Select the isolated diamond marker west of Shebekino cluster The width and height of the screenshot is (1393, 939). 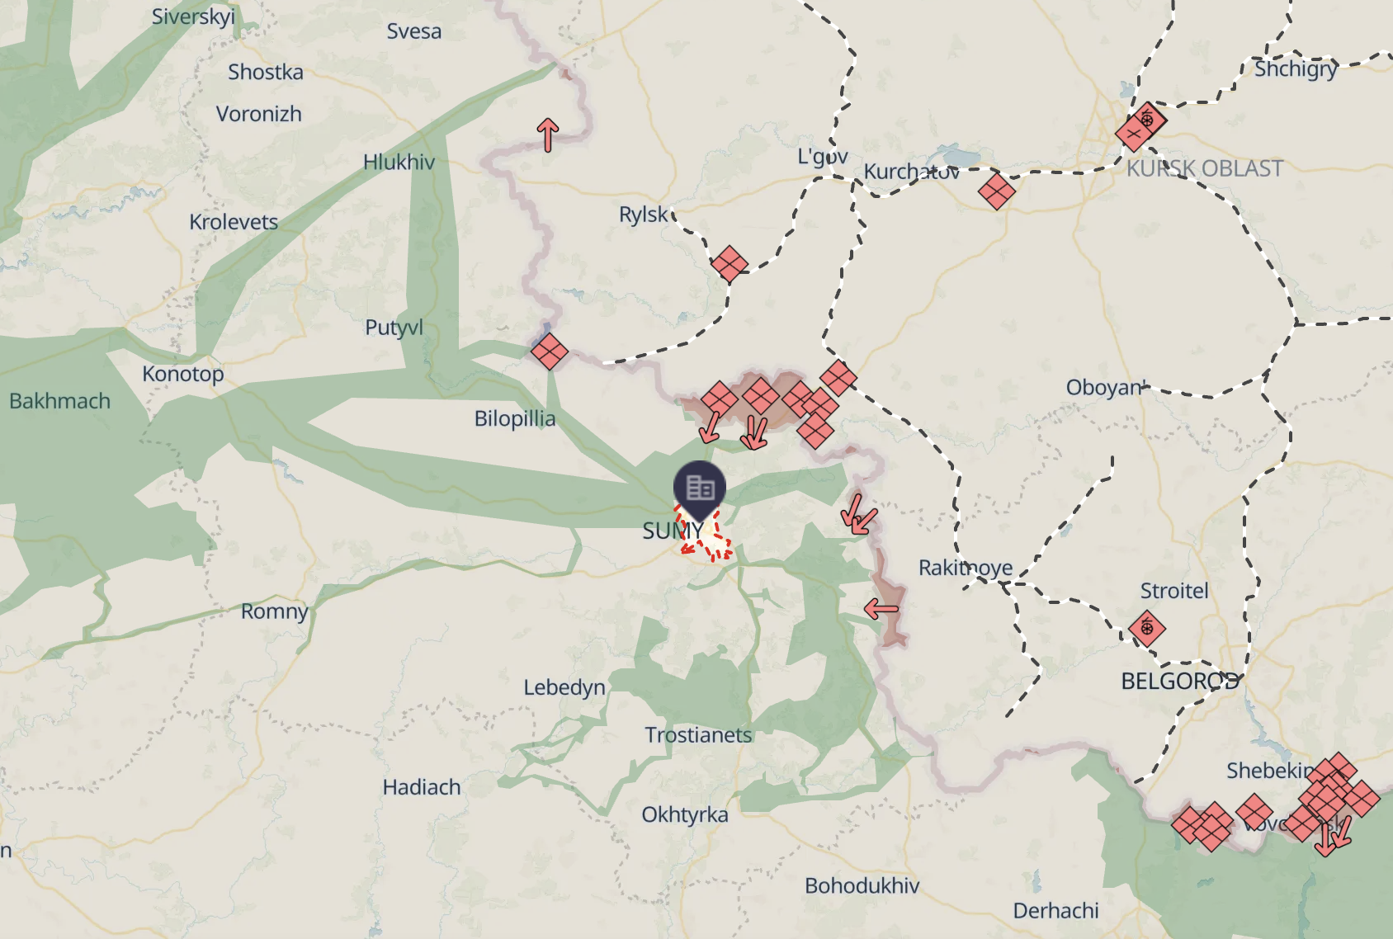[1254, 812]
